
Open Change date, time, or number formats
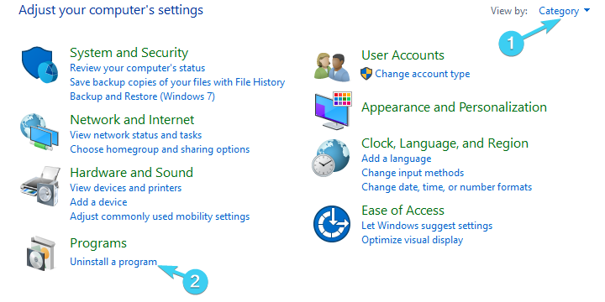point(447,187)
